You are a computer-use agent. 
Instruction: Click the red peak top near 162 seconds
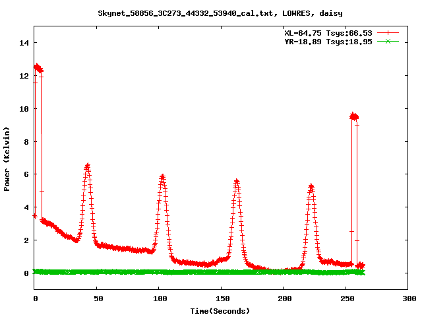click(237, 182)
